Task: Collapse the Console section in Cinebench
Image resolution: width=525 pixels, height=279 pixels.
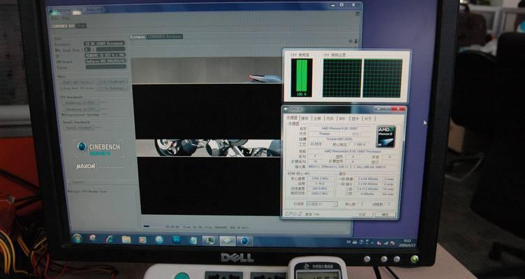Action: (x=69, y=182)
